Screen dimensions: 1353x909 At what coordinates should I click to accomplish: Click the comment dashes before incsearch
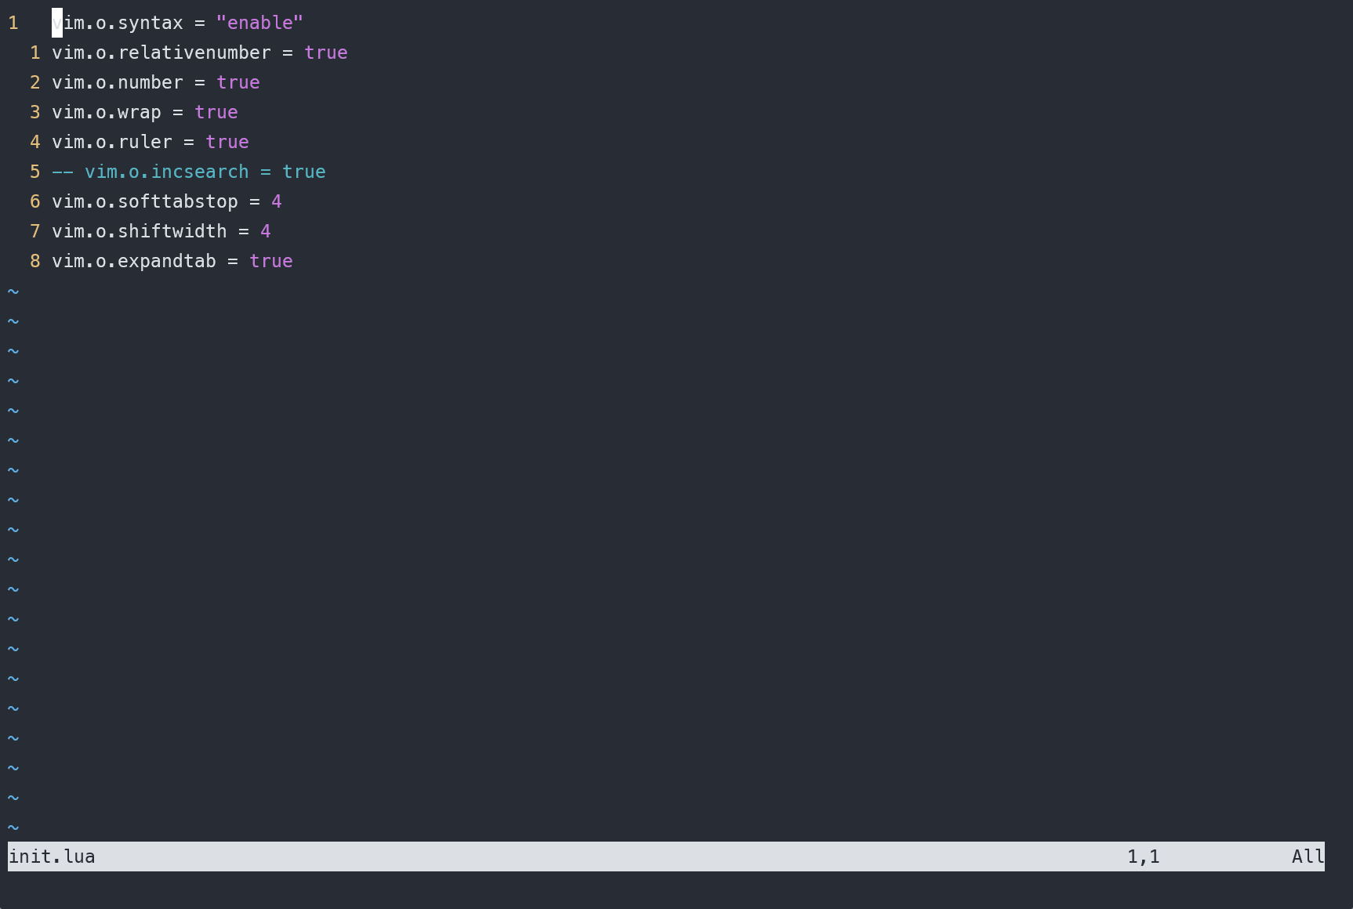[62, 172]
